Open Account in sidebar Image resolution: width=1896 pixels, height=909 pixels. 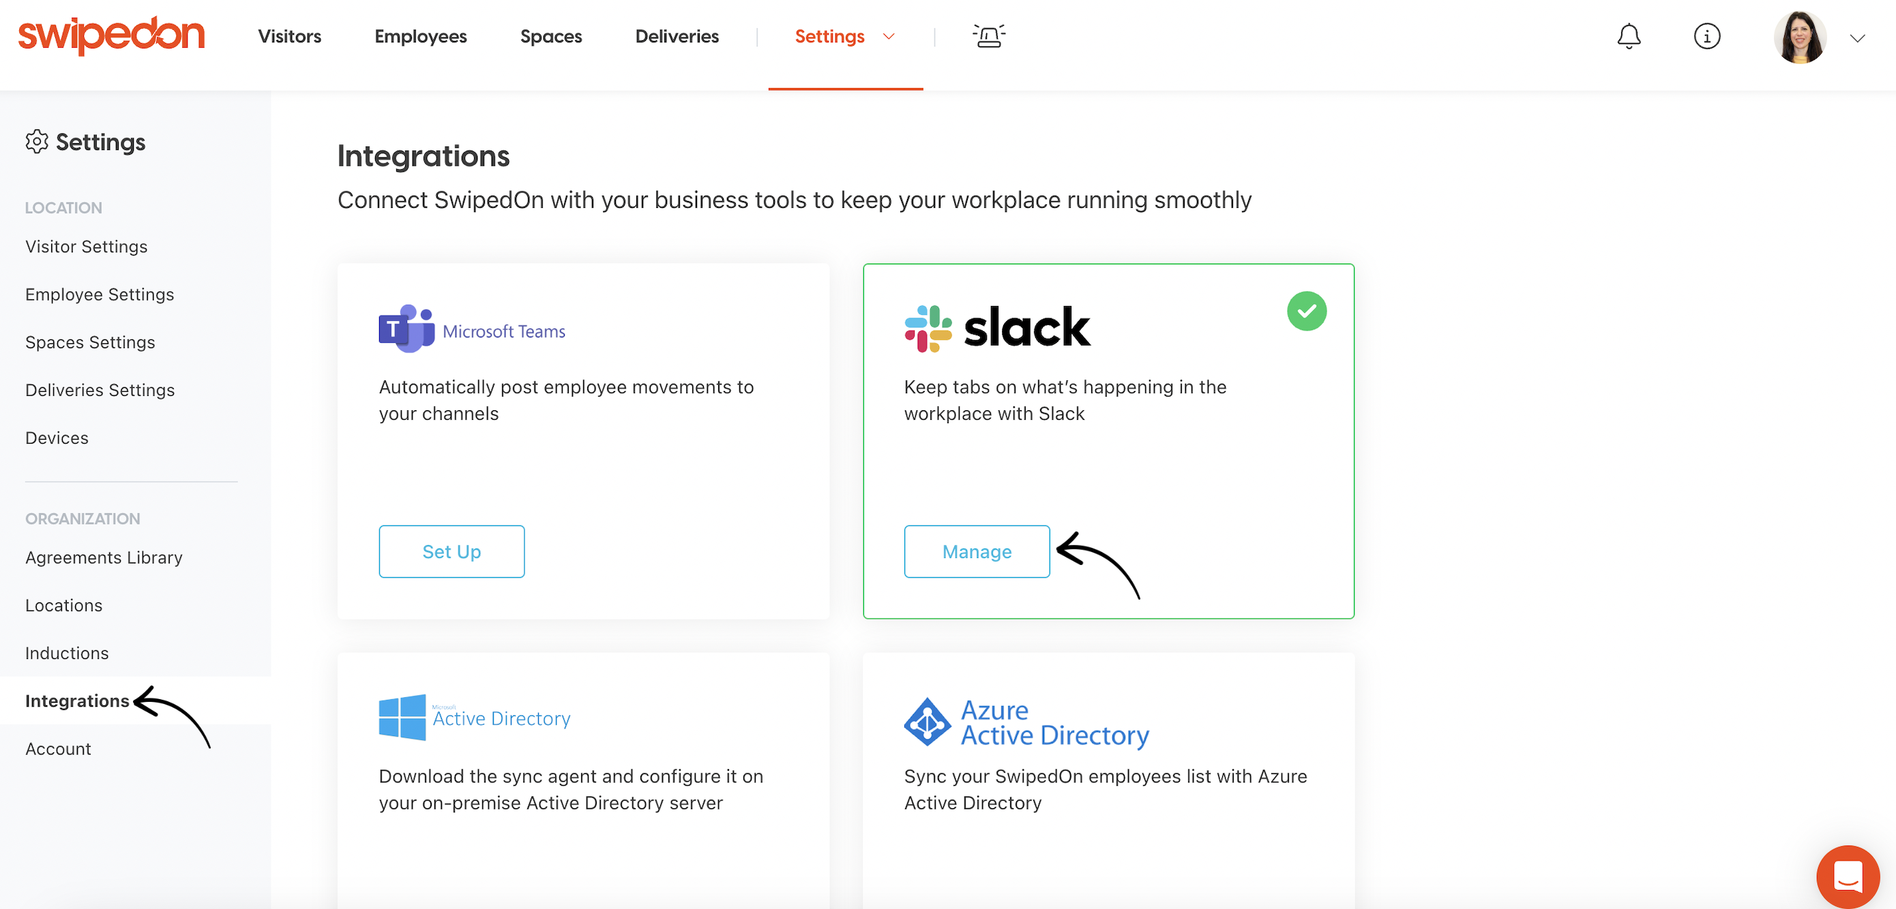(58, 749)
